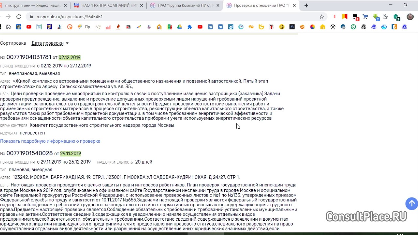Open the home bookmark in bookmarks bar
This screenshot has height=235, width=418.
coord(8,27)
